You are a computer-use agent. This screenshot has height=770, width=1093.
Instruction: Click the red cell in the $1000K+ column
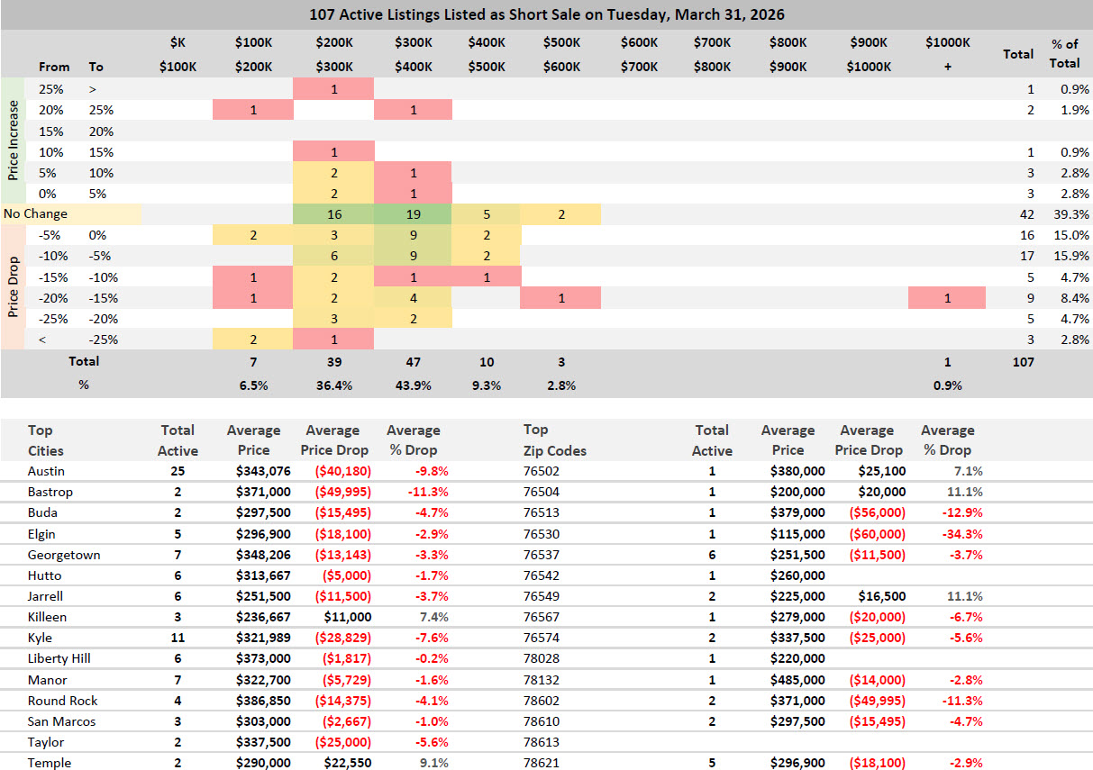(946, 298)
